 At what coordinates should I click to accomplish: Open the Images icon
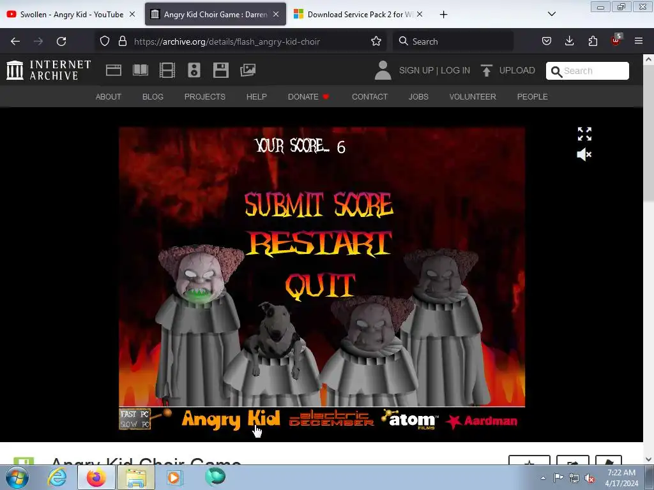coord(248,70)
